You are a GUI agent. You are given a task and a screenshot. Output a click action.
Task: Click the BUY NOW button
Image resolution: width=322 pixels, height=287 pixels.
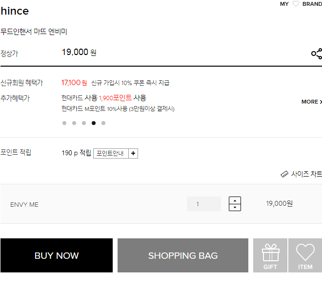pyautogui.click(x=57, y=255)
